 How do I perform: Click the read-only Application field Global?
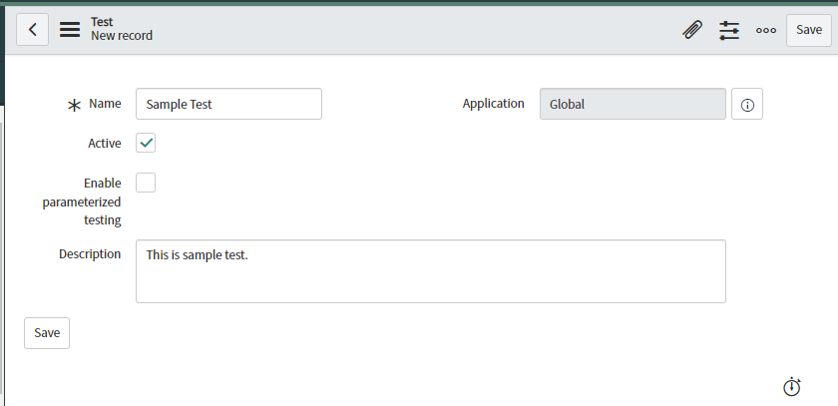pyautogui.click(x=632, y=104)
